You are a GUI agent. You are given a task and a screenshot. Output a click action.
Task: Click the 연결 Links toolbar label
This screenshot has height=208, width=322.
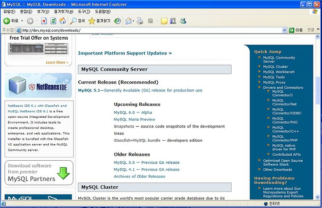[x=311, y=30]
